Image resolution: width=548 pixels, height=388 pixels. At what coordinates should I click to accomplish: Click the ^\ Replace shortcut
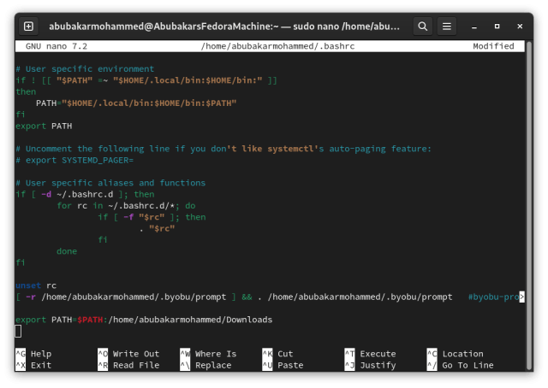point(205,365)
